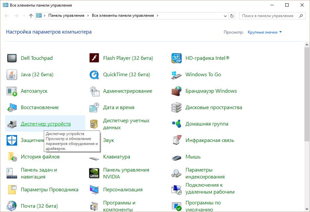310x212 pixels.
Task: Click the Java (32 бита) coffee cup icon
Action: 12,75
